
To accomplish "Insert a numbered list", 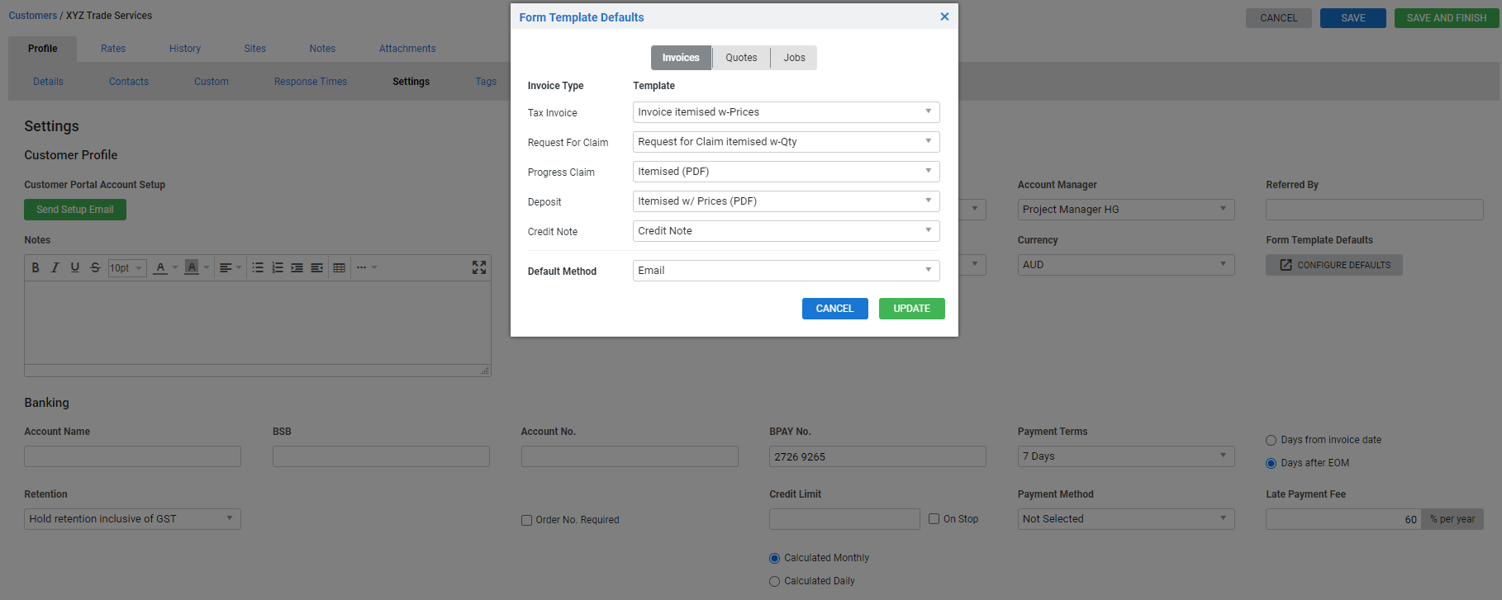I will click(278, 267).
